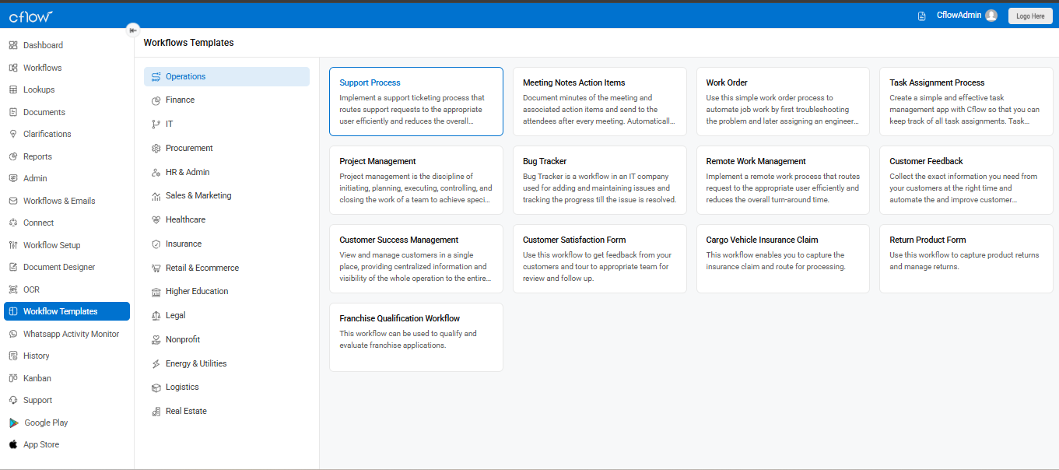The width and height of the screenshot is (1059, 470).
Task: Click the Workflows Templates page heading
Action: [188, 43]
